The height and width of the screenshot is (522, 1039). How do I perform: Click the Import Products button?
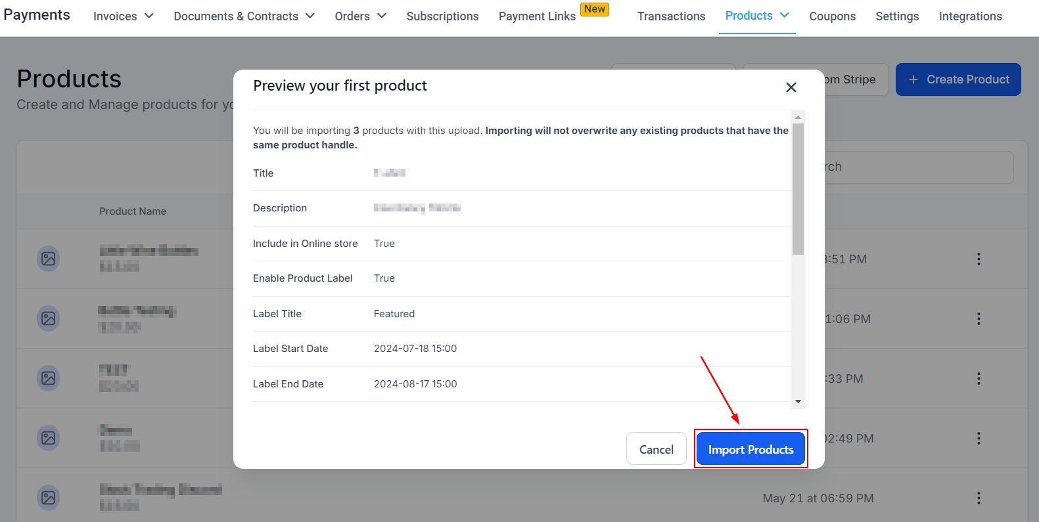pos(750,449)
